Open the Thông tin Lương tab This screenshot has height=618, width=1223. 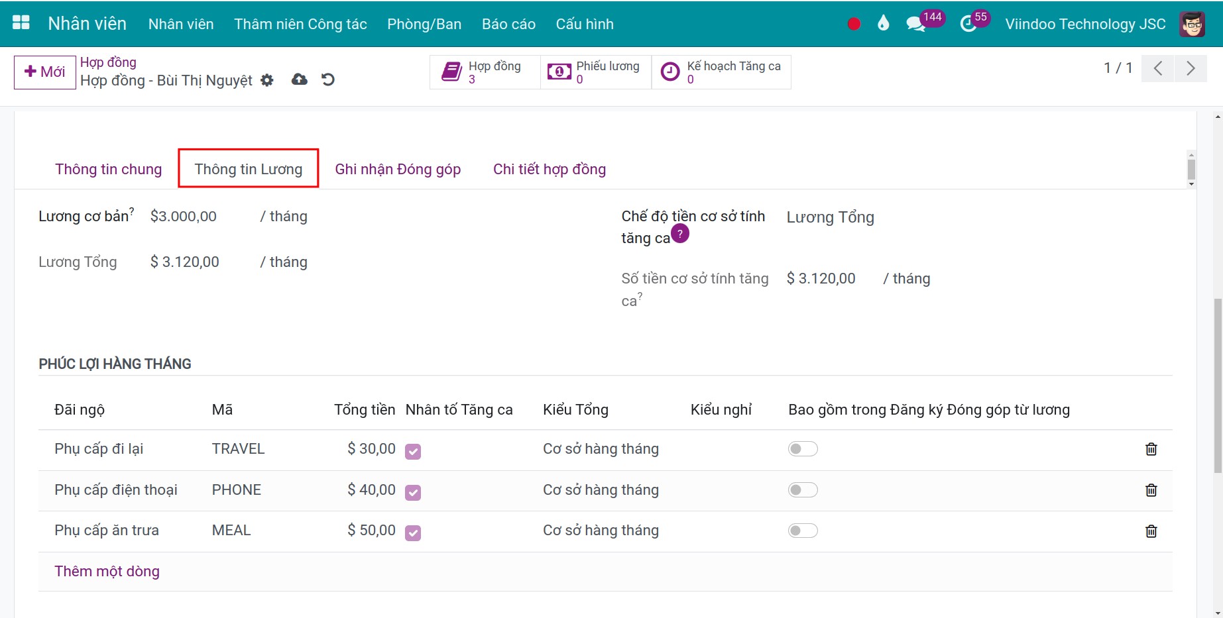click(249, 169)
